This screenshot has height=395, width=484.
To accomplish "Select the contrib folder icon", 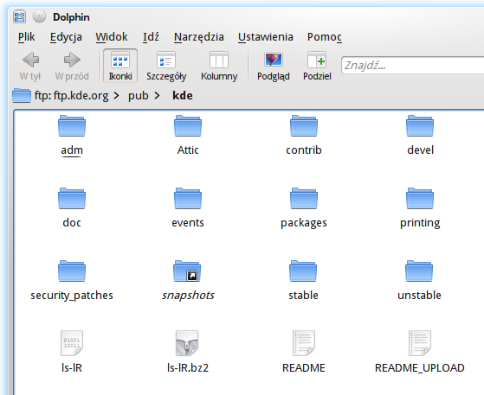I will tap(304, 125).
